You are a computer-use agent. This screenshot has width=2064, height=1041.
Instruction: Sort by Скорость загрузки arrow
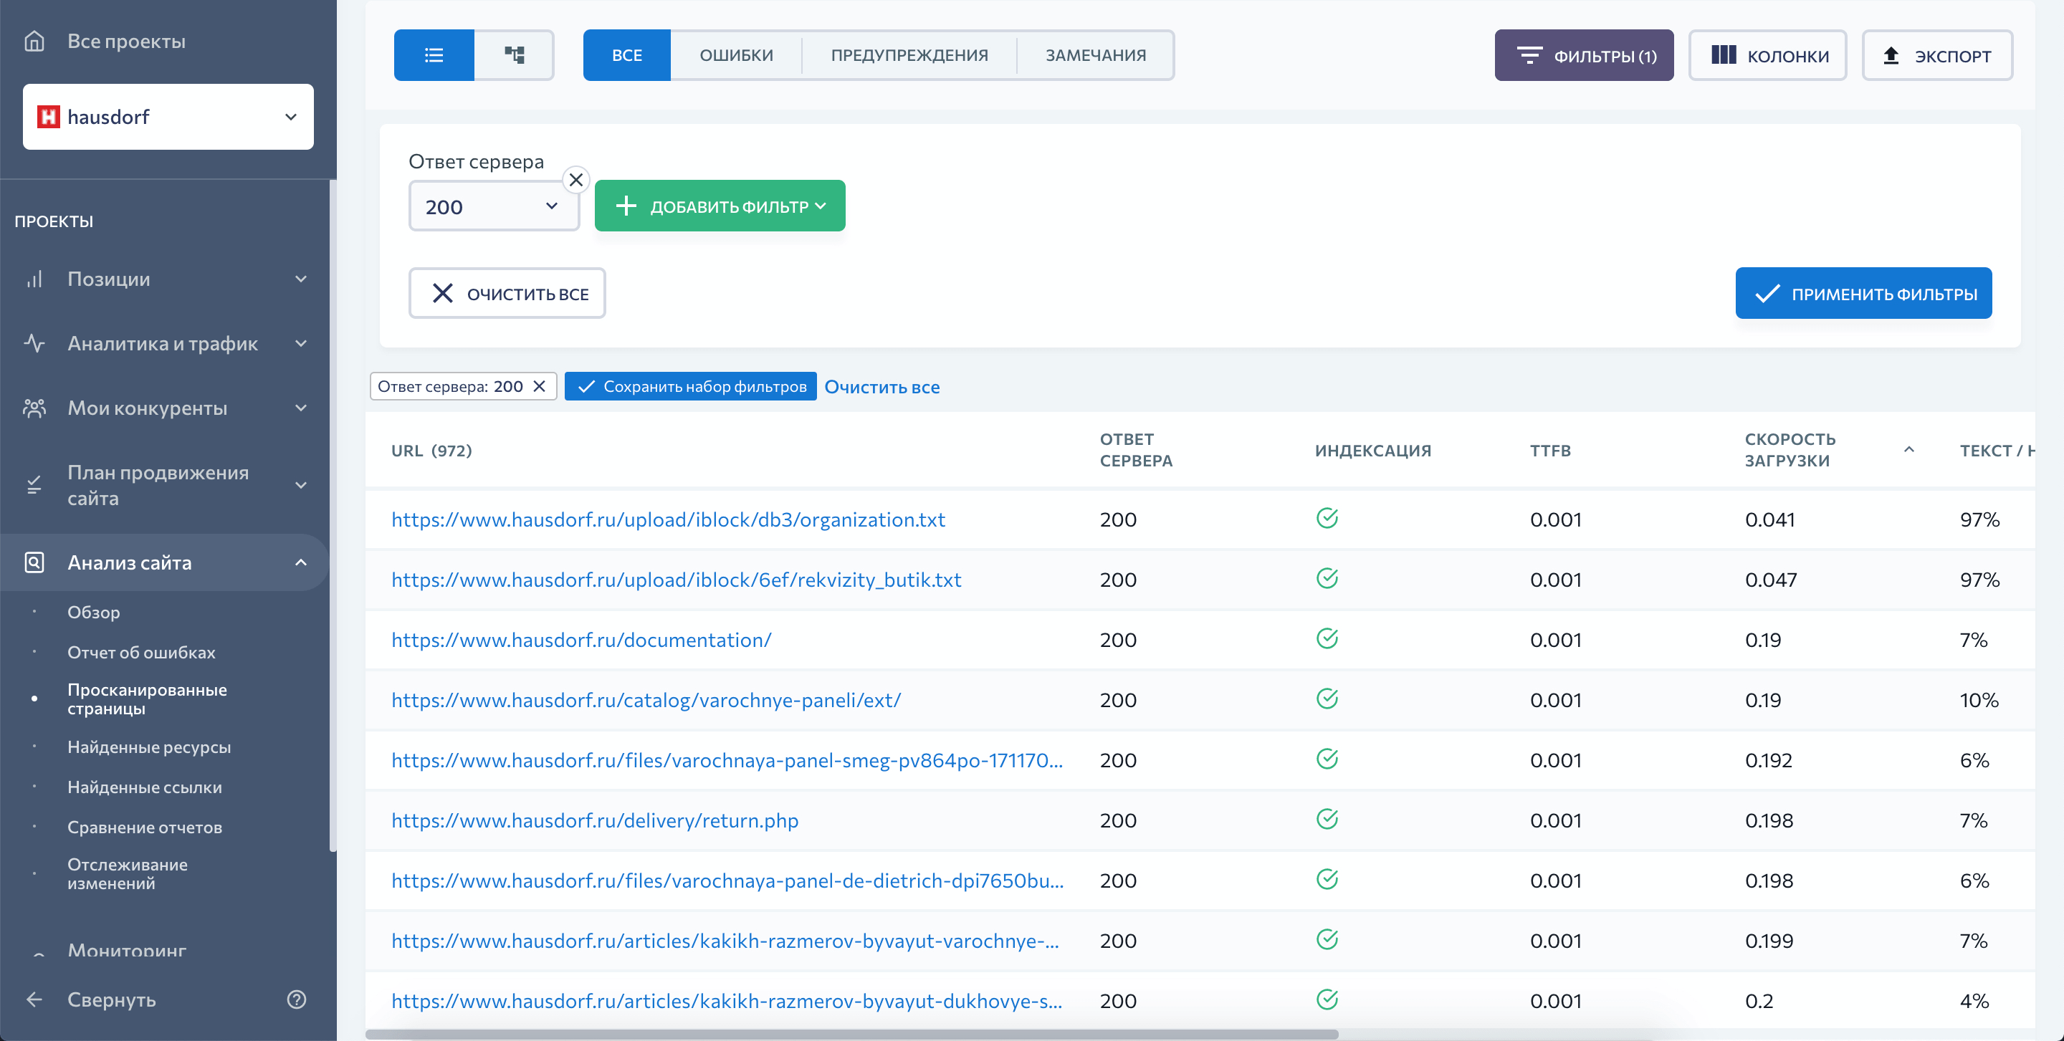click(1909, 450)
